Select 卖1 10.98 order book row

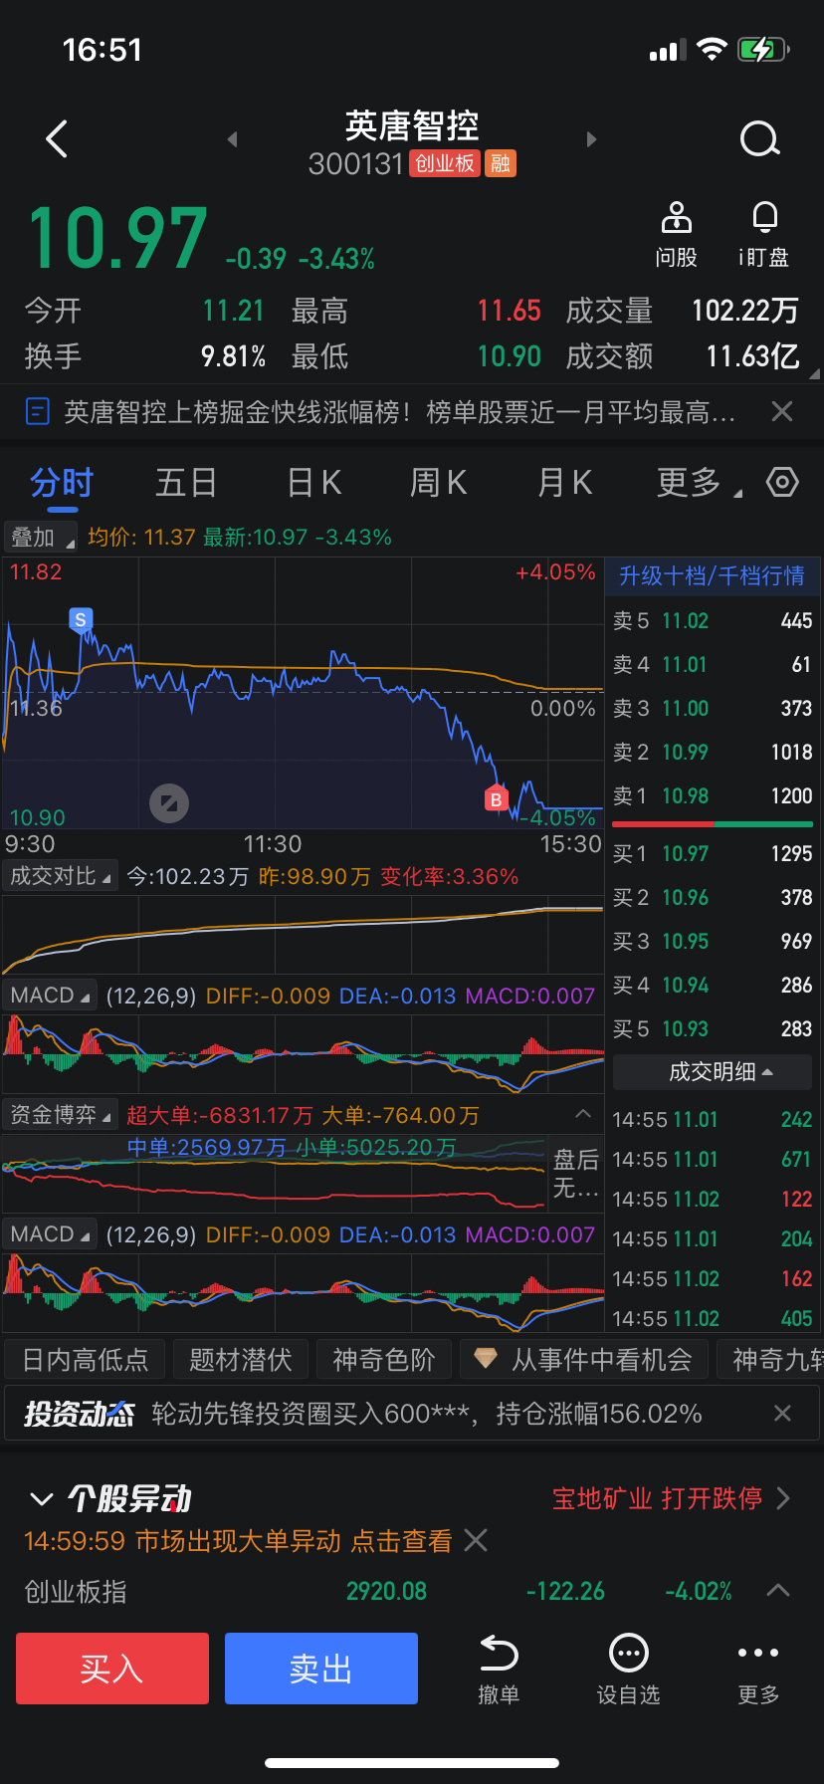pyautogui.click(x=713, y=796)
